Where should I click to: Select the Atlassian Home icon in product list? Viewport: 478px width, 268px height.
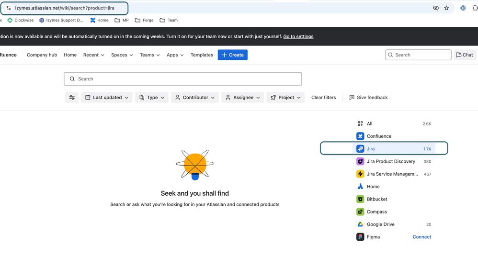360,186
